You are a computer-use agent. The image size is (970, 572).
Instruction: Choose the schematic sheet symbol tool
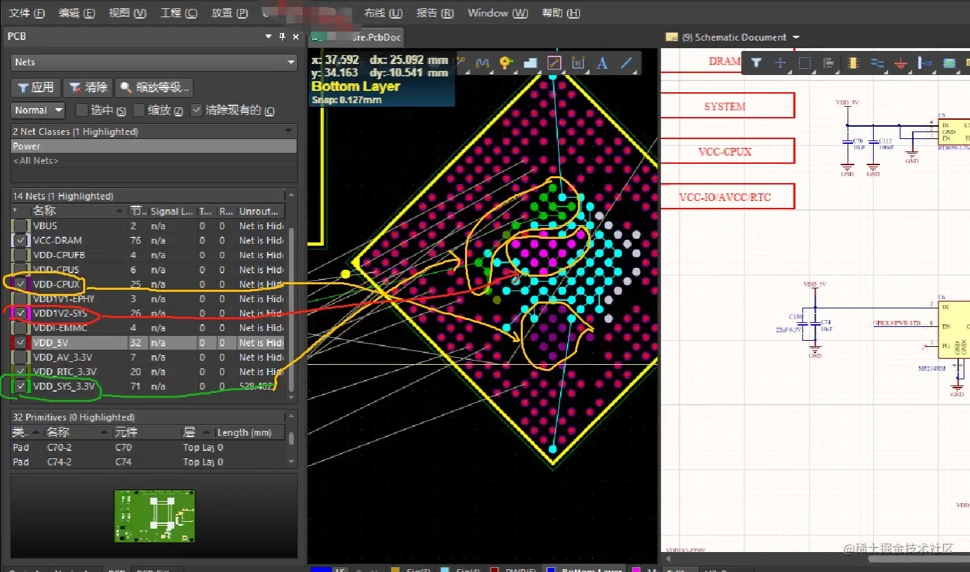949,63
